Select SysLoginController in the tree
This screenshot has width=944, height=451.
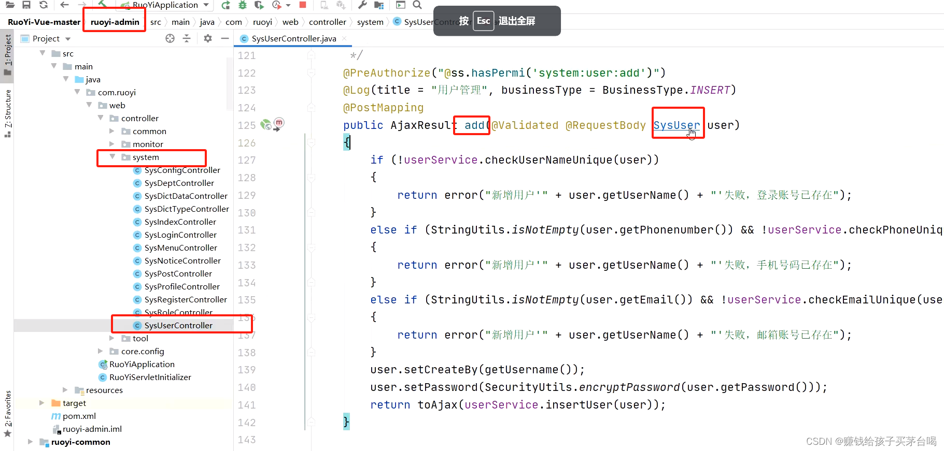(180, 235)
